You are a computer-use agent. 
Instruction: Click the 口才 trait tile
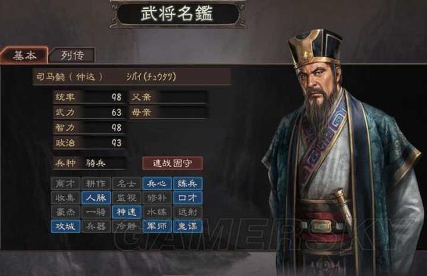point(187,197)
